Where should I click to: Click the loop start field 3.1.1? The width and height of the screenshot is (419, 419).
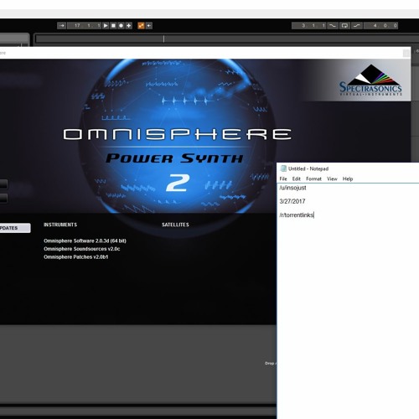309,26
